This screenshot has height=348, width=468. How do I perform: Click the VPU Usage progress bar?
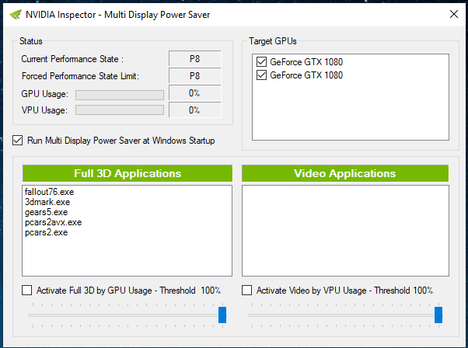(120, 110)
